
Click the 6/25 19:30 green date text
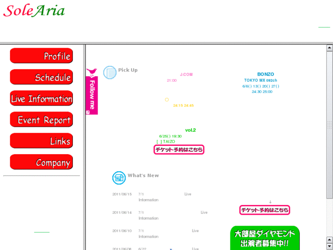tap(170, 136)
